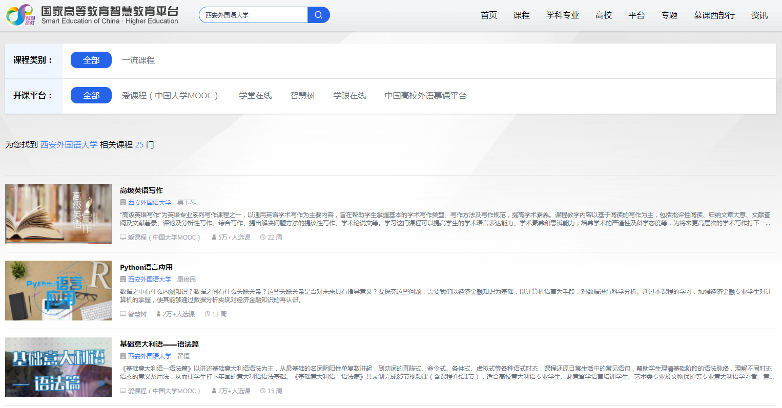Click the school icon under 基础意大利语——语法篇
Image resolution: width=782 pixels, height=408 pixels.
(123, 356)
